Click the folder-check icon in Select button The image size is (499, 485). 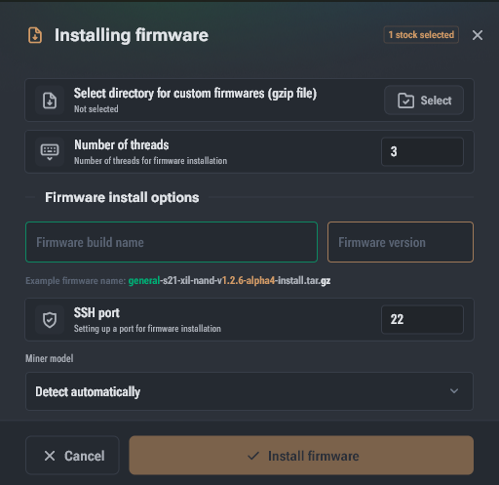405,101
